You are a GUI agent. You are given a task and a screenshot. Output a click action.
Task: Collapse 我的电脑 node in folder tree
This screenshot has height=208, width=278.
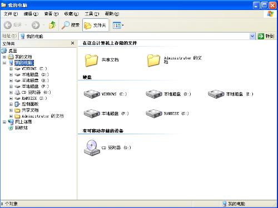click(x=4, y=63)
